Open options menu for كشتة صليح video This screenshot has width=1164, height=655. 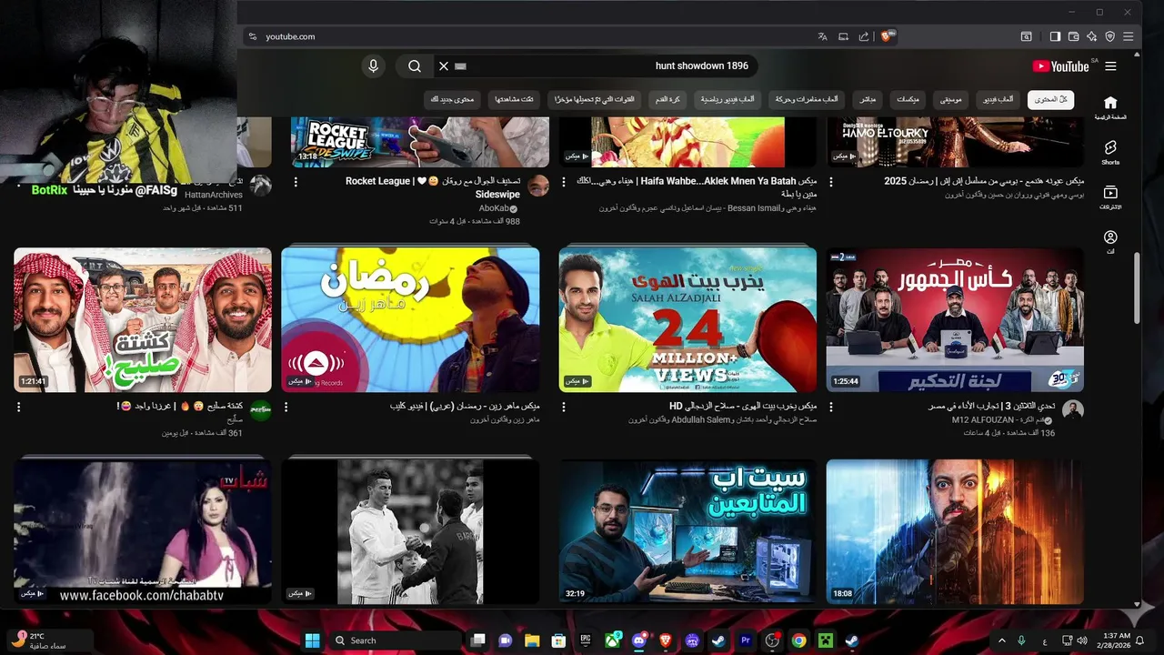(x=18, y=407)
